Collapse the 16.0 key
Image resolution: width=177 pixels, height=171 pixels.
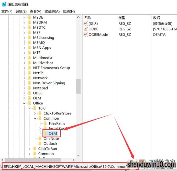(29, 108)
